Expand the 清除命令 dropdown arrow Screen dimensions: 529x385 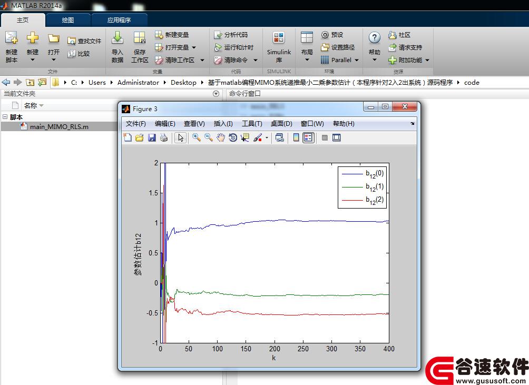[x=256, y=60]
